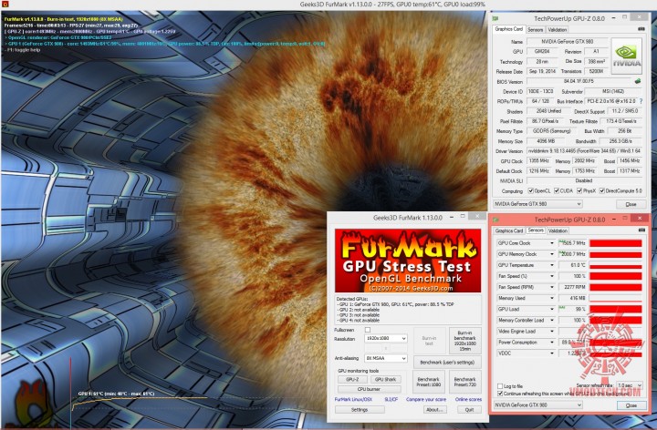Click the Burn-in benchmark 1920x1080 15min button
The height and width of the screenshot is (430, 657).
(x=464, y=341)
